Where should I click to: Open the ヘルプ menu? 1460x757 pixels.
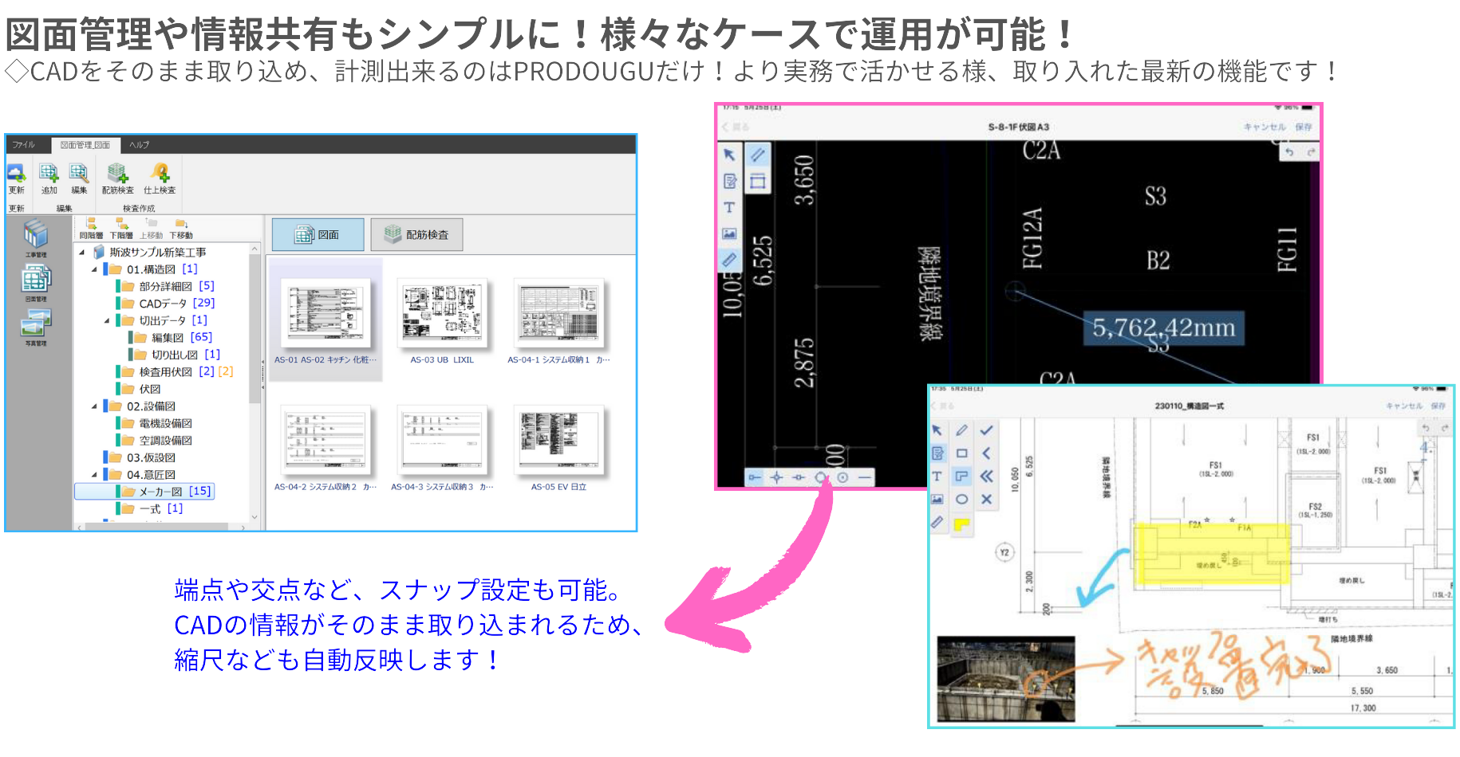click(140, 145)
